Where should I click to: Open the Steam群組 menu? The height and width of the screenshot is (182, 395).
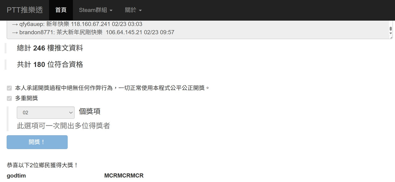click(x=96, y=10)
